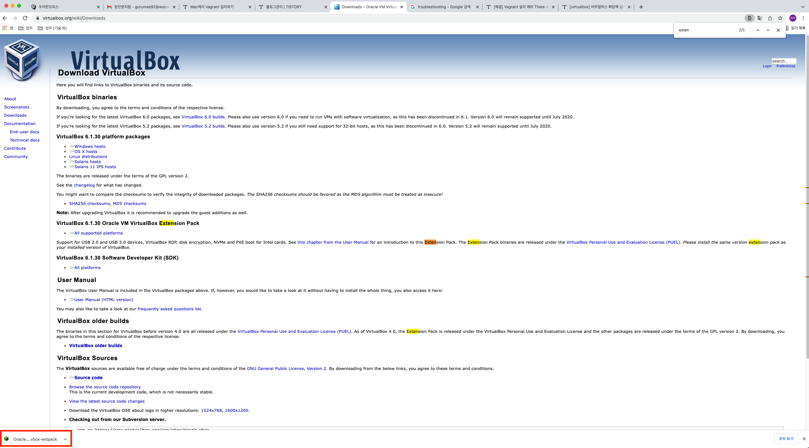Close the Downloads – Oracle VM VirtualBox tab
809x448 pixels.
(401, 7)
